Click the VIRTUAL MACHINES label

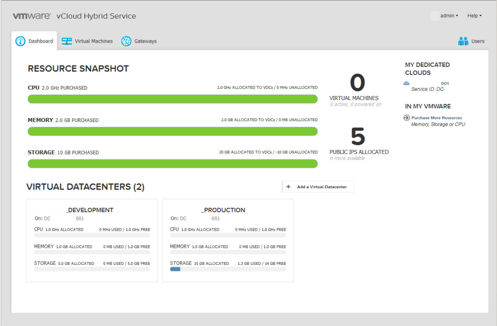tap(354, 98)
